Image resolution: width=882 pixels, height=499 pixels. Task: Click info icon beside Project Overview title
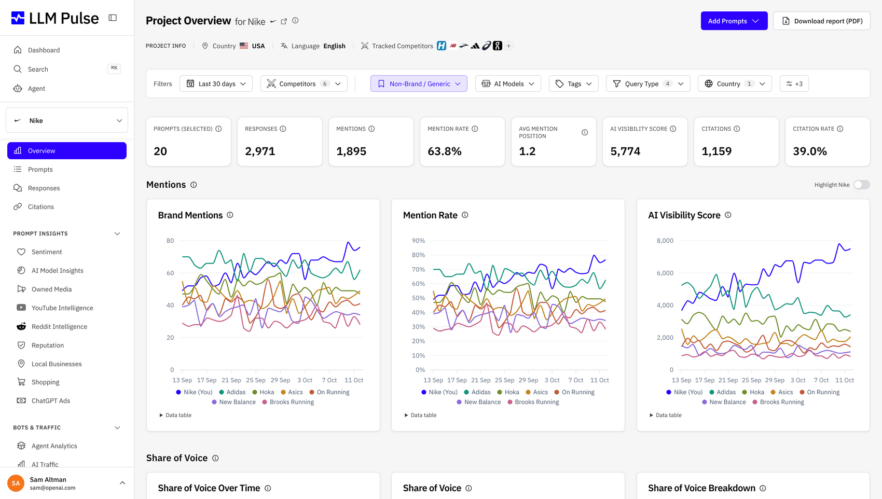point(295,21)
